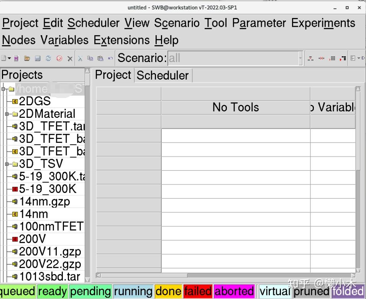The width and height of the screenshot is (366, 299).
Task: Expand the 3D_TSV folder in tree
Action: pos(7,164)
